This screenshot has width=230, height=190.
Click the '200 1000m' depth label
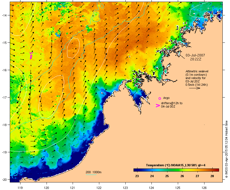click(93, 172)
